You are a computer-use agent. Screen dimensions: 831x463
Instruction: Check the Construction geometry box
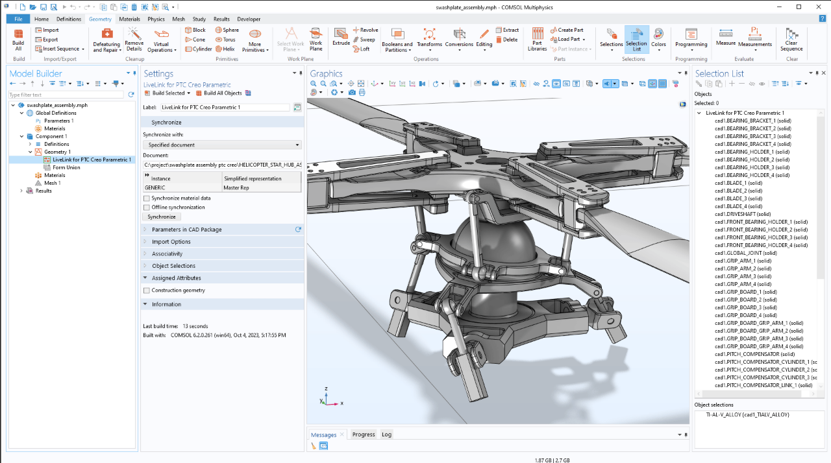(x=147, y=291)
